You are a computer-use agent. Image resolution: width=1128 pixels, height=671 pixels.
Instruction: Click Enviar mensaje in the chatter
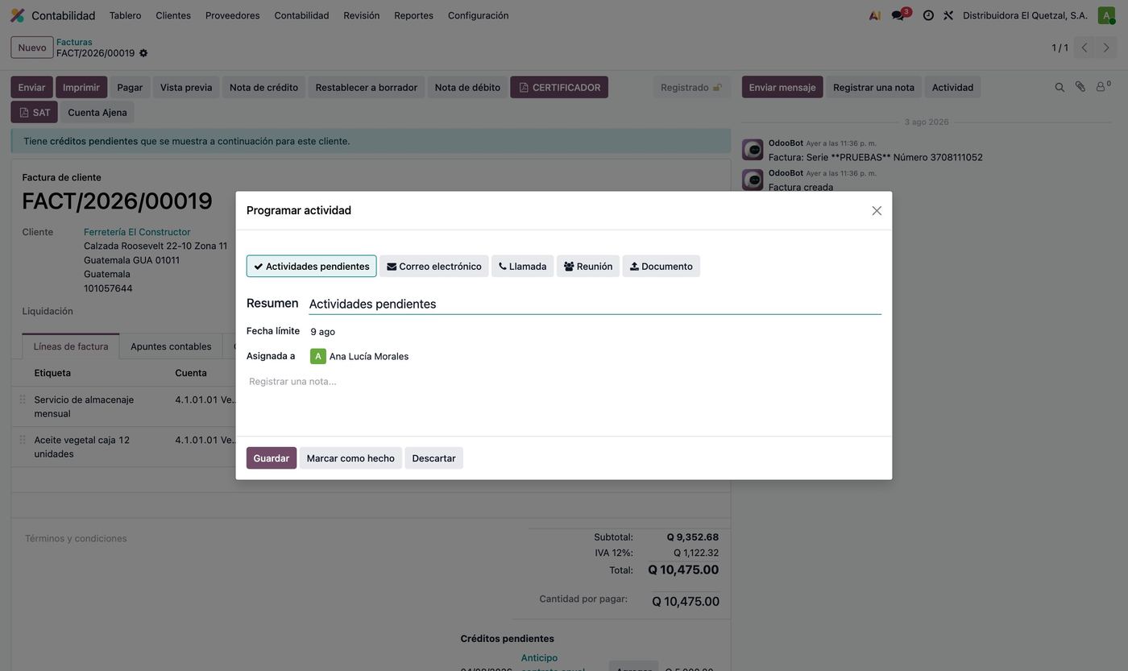click(x=782, y=87)
